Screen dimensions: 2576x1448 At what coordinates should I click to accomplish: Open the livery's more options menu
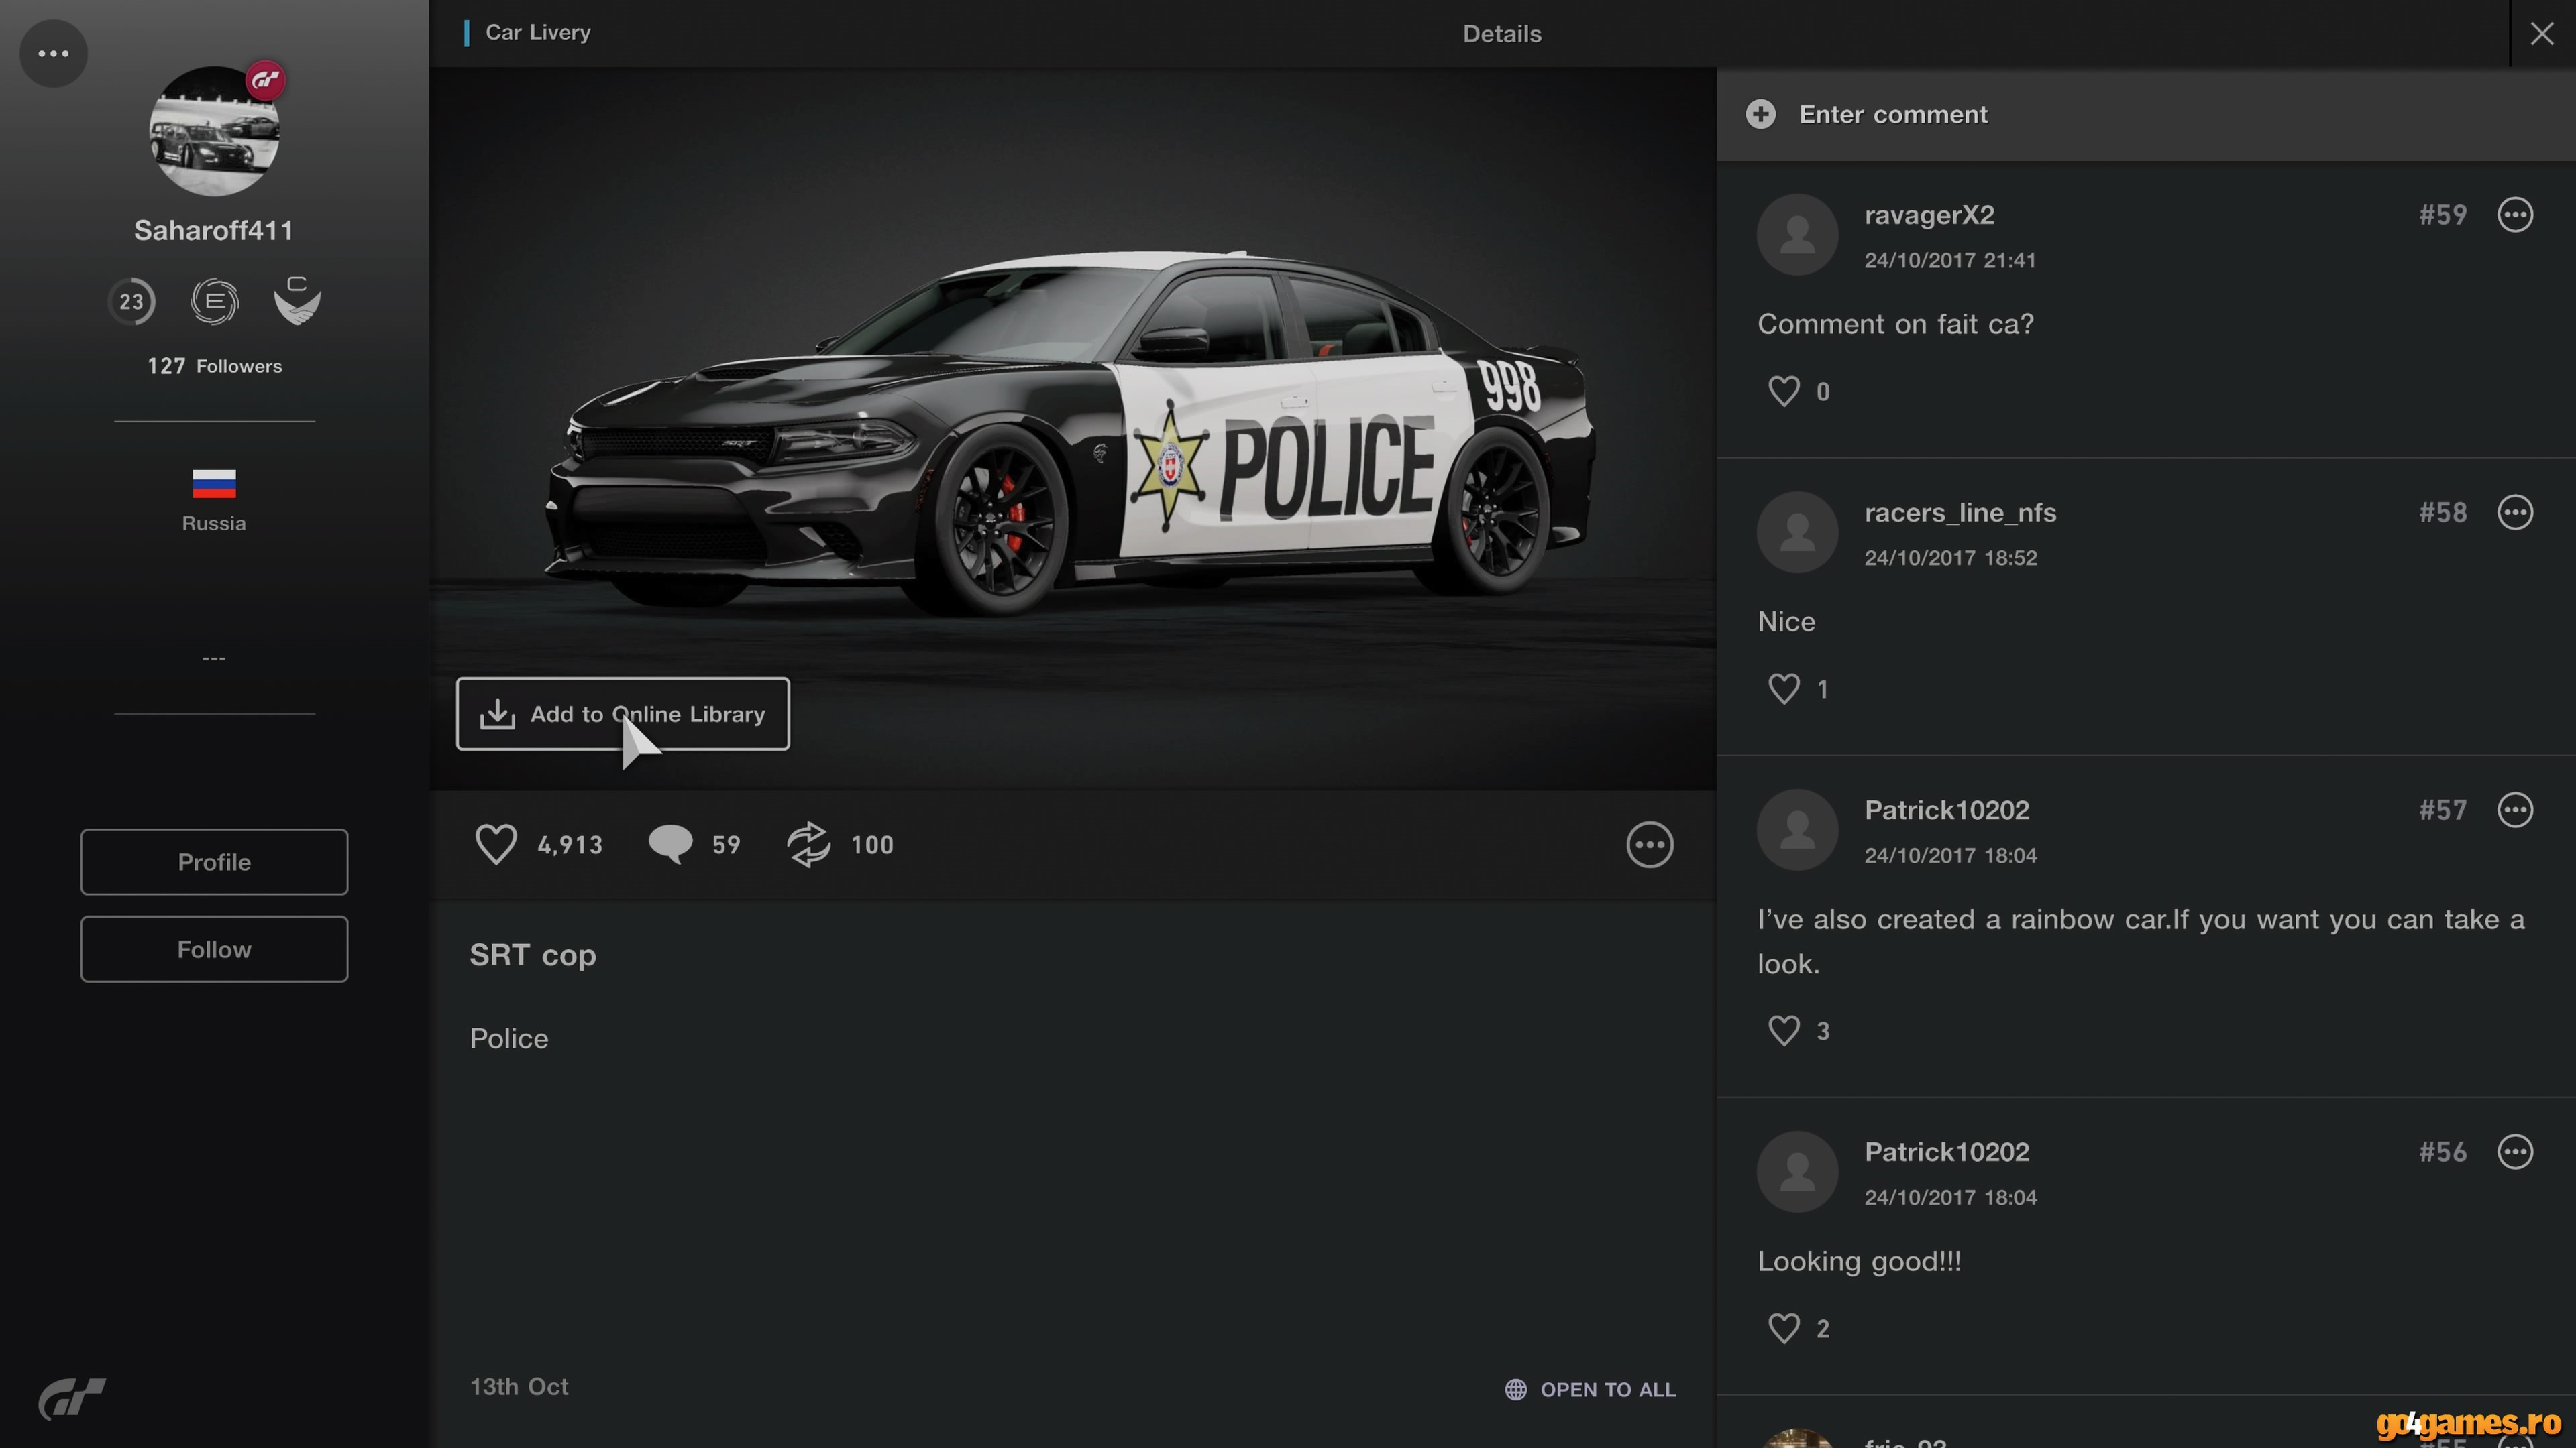coord(1649,845)
